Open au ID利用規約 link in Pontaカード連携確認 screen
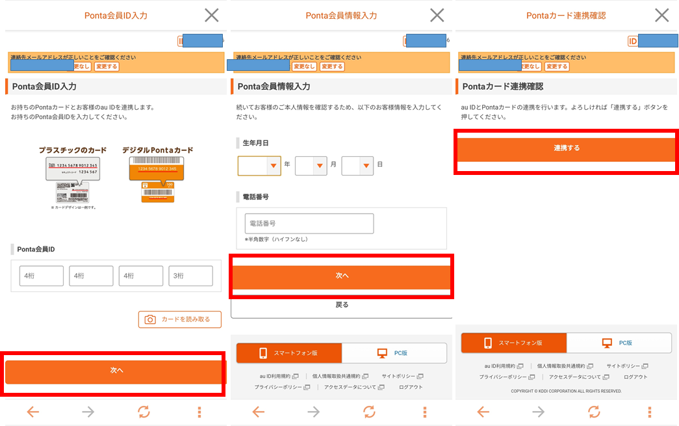The height and width of the screenshot is (426, 679). point(504,366)
